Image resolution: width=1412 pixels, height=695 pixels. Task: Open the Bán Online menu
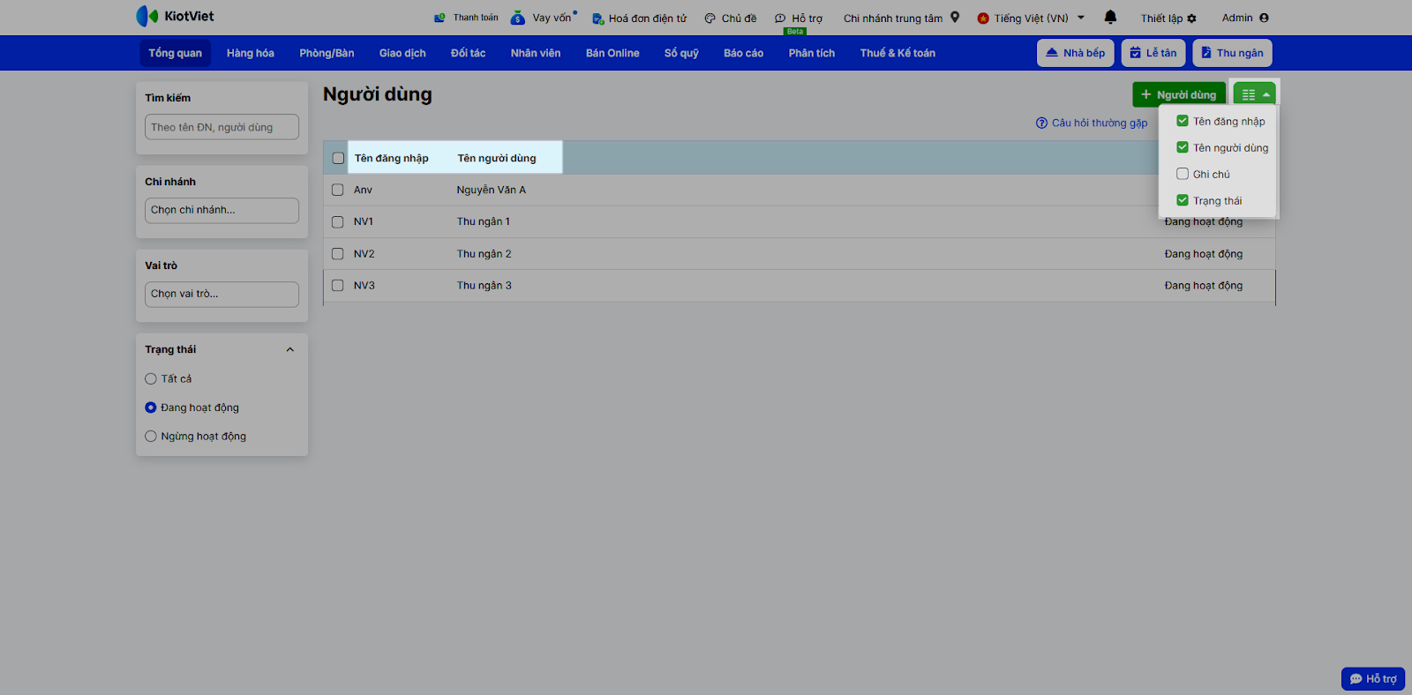tap(612, 53)
